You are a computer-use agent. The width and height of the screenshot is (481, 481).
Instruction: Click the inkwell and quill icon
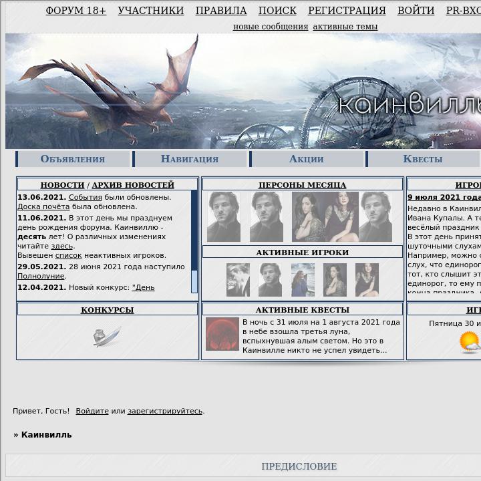(x=107, y=337)
